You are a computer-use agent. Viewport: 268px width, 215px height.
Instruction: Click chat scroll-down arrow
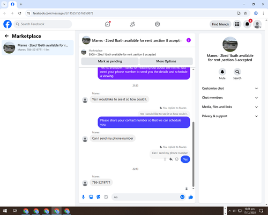tap(193, 189)
